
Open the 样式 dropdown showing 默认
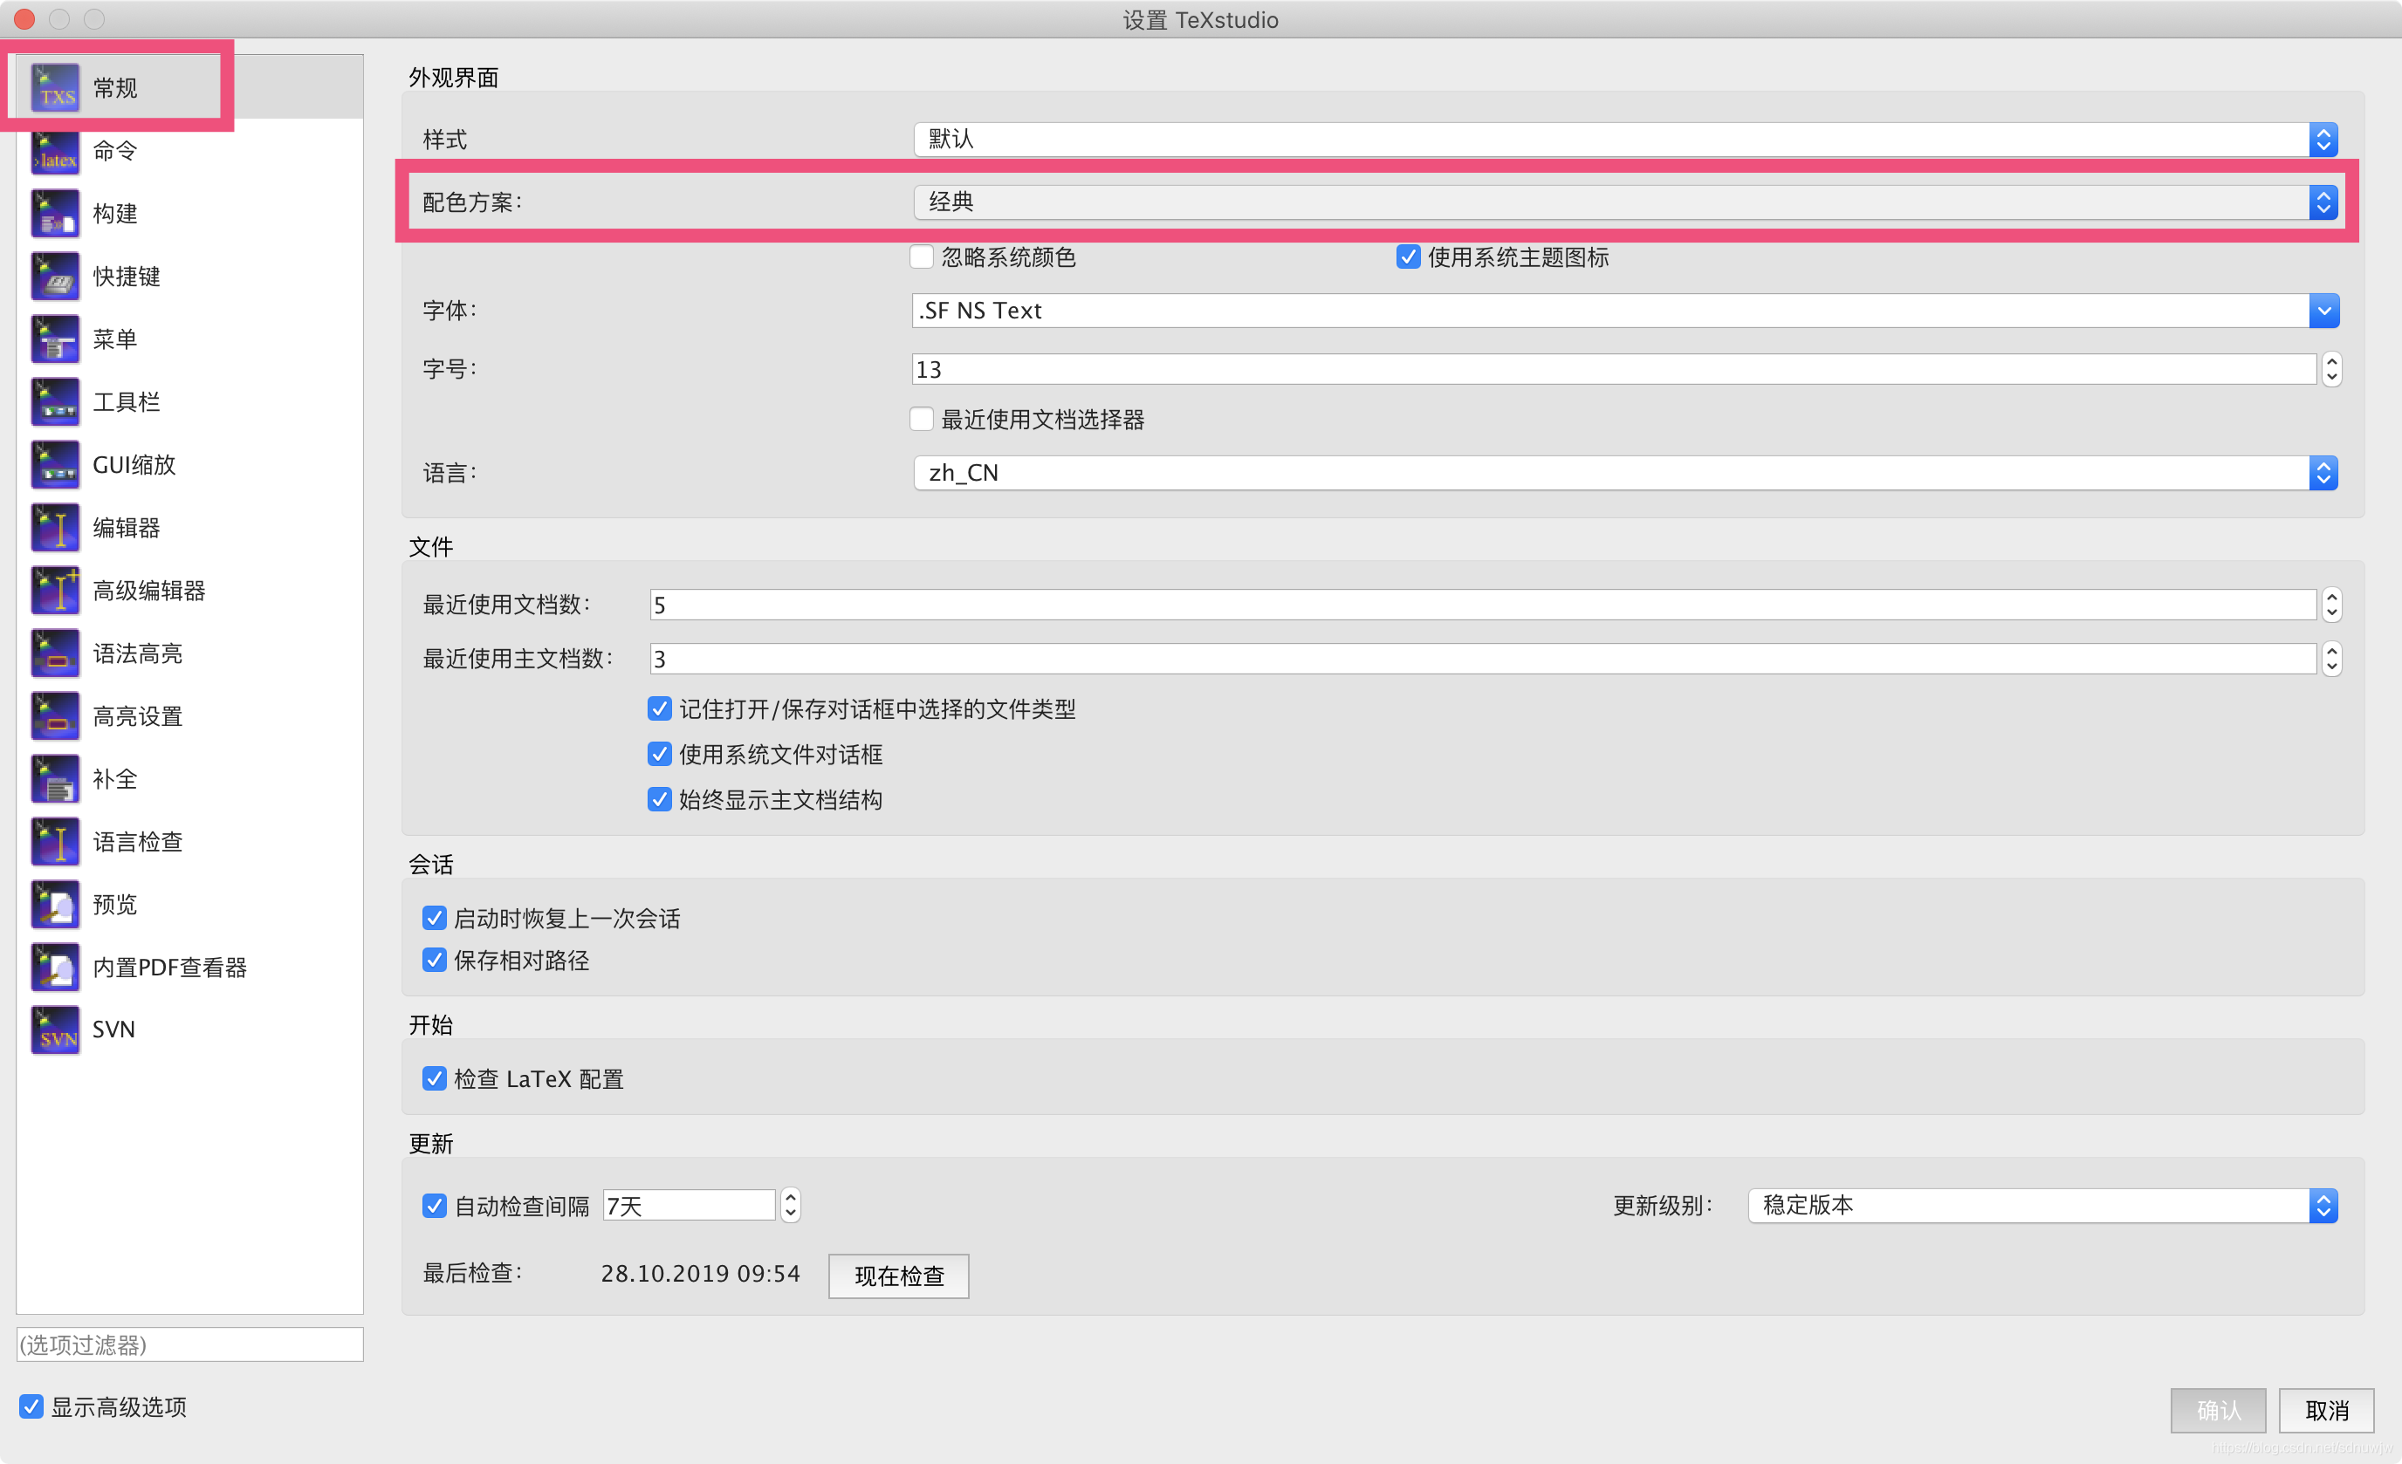[1625, 140]
